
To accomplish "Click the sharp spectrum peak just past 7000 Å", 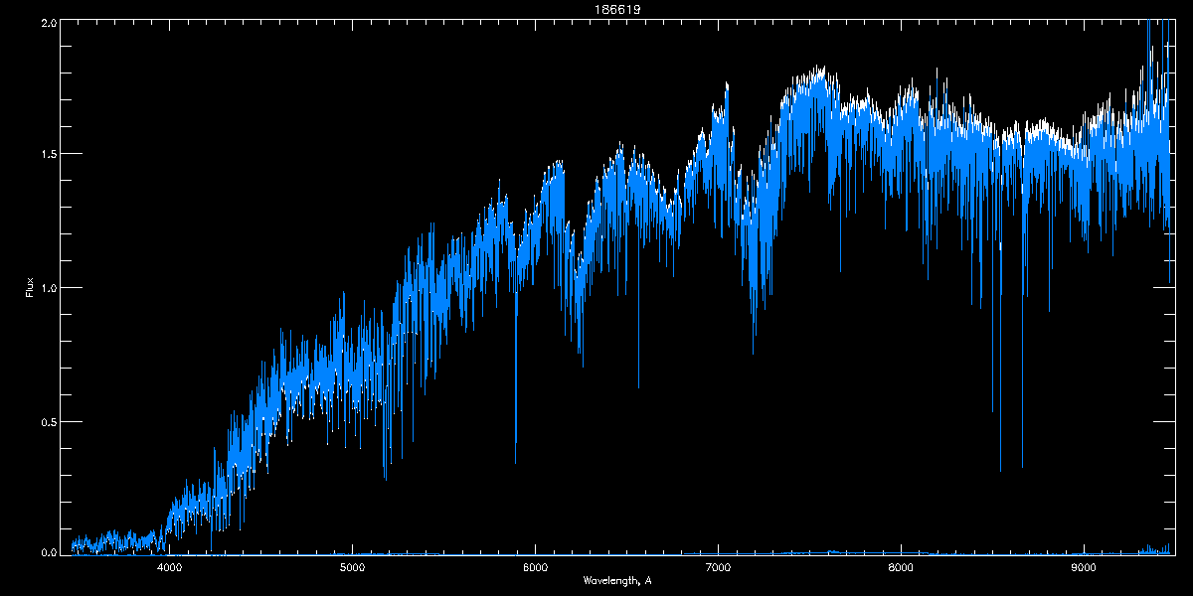I will click(x=728, y=83).
